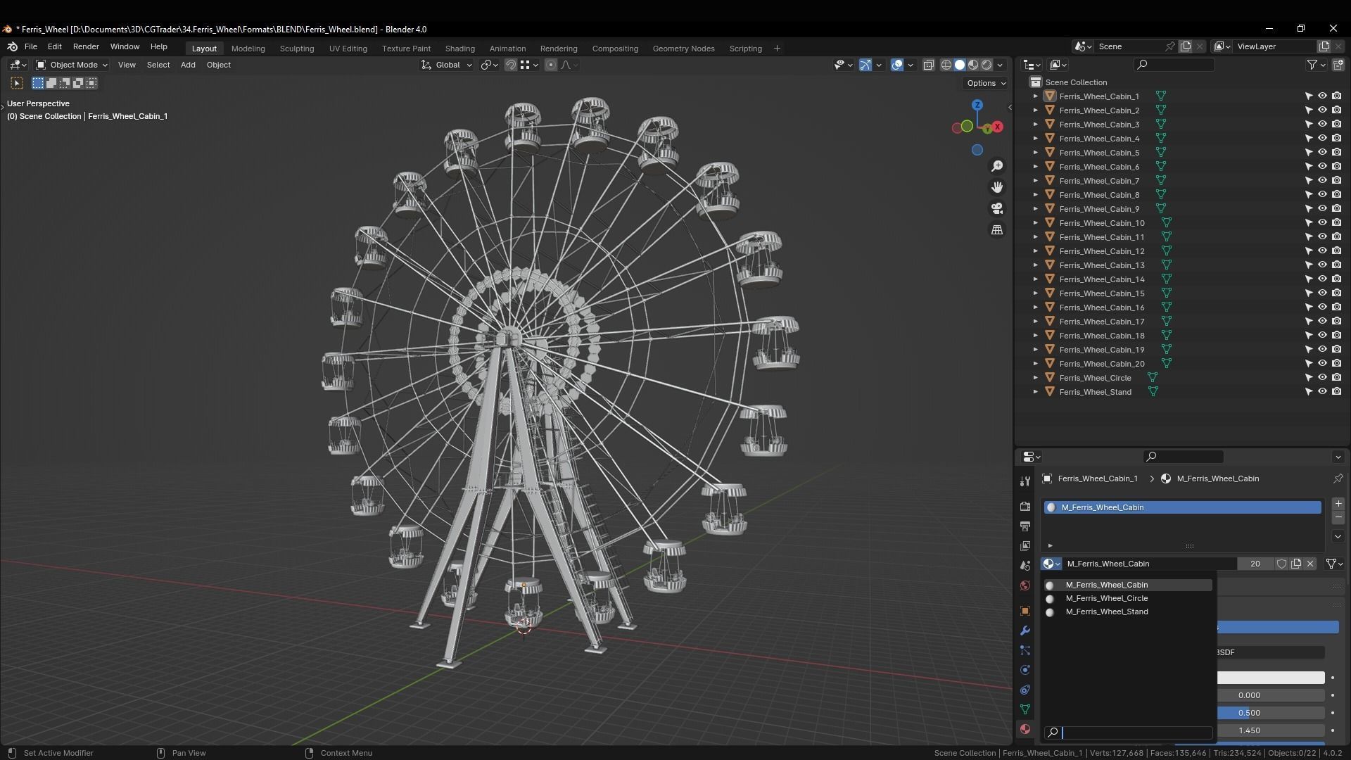The image size is (1351, 760).
Task: Unlink the material with the X icon
Action: click(1310, 564)
